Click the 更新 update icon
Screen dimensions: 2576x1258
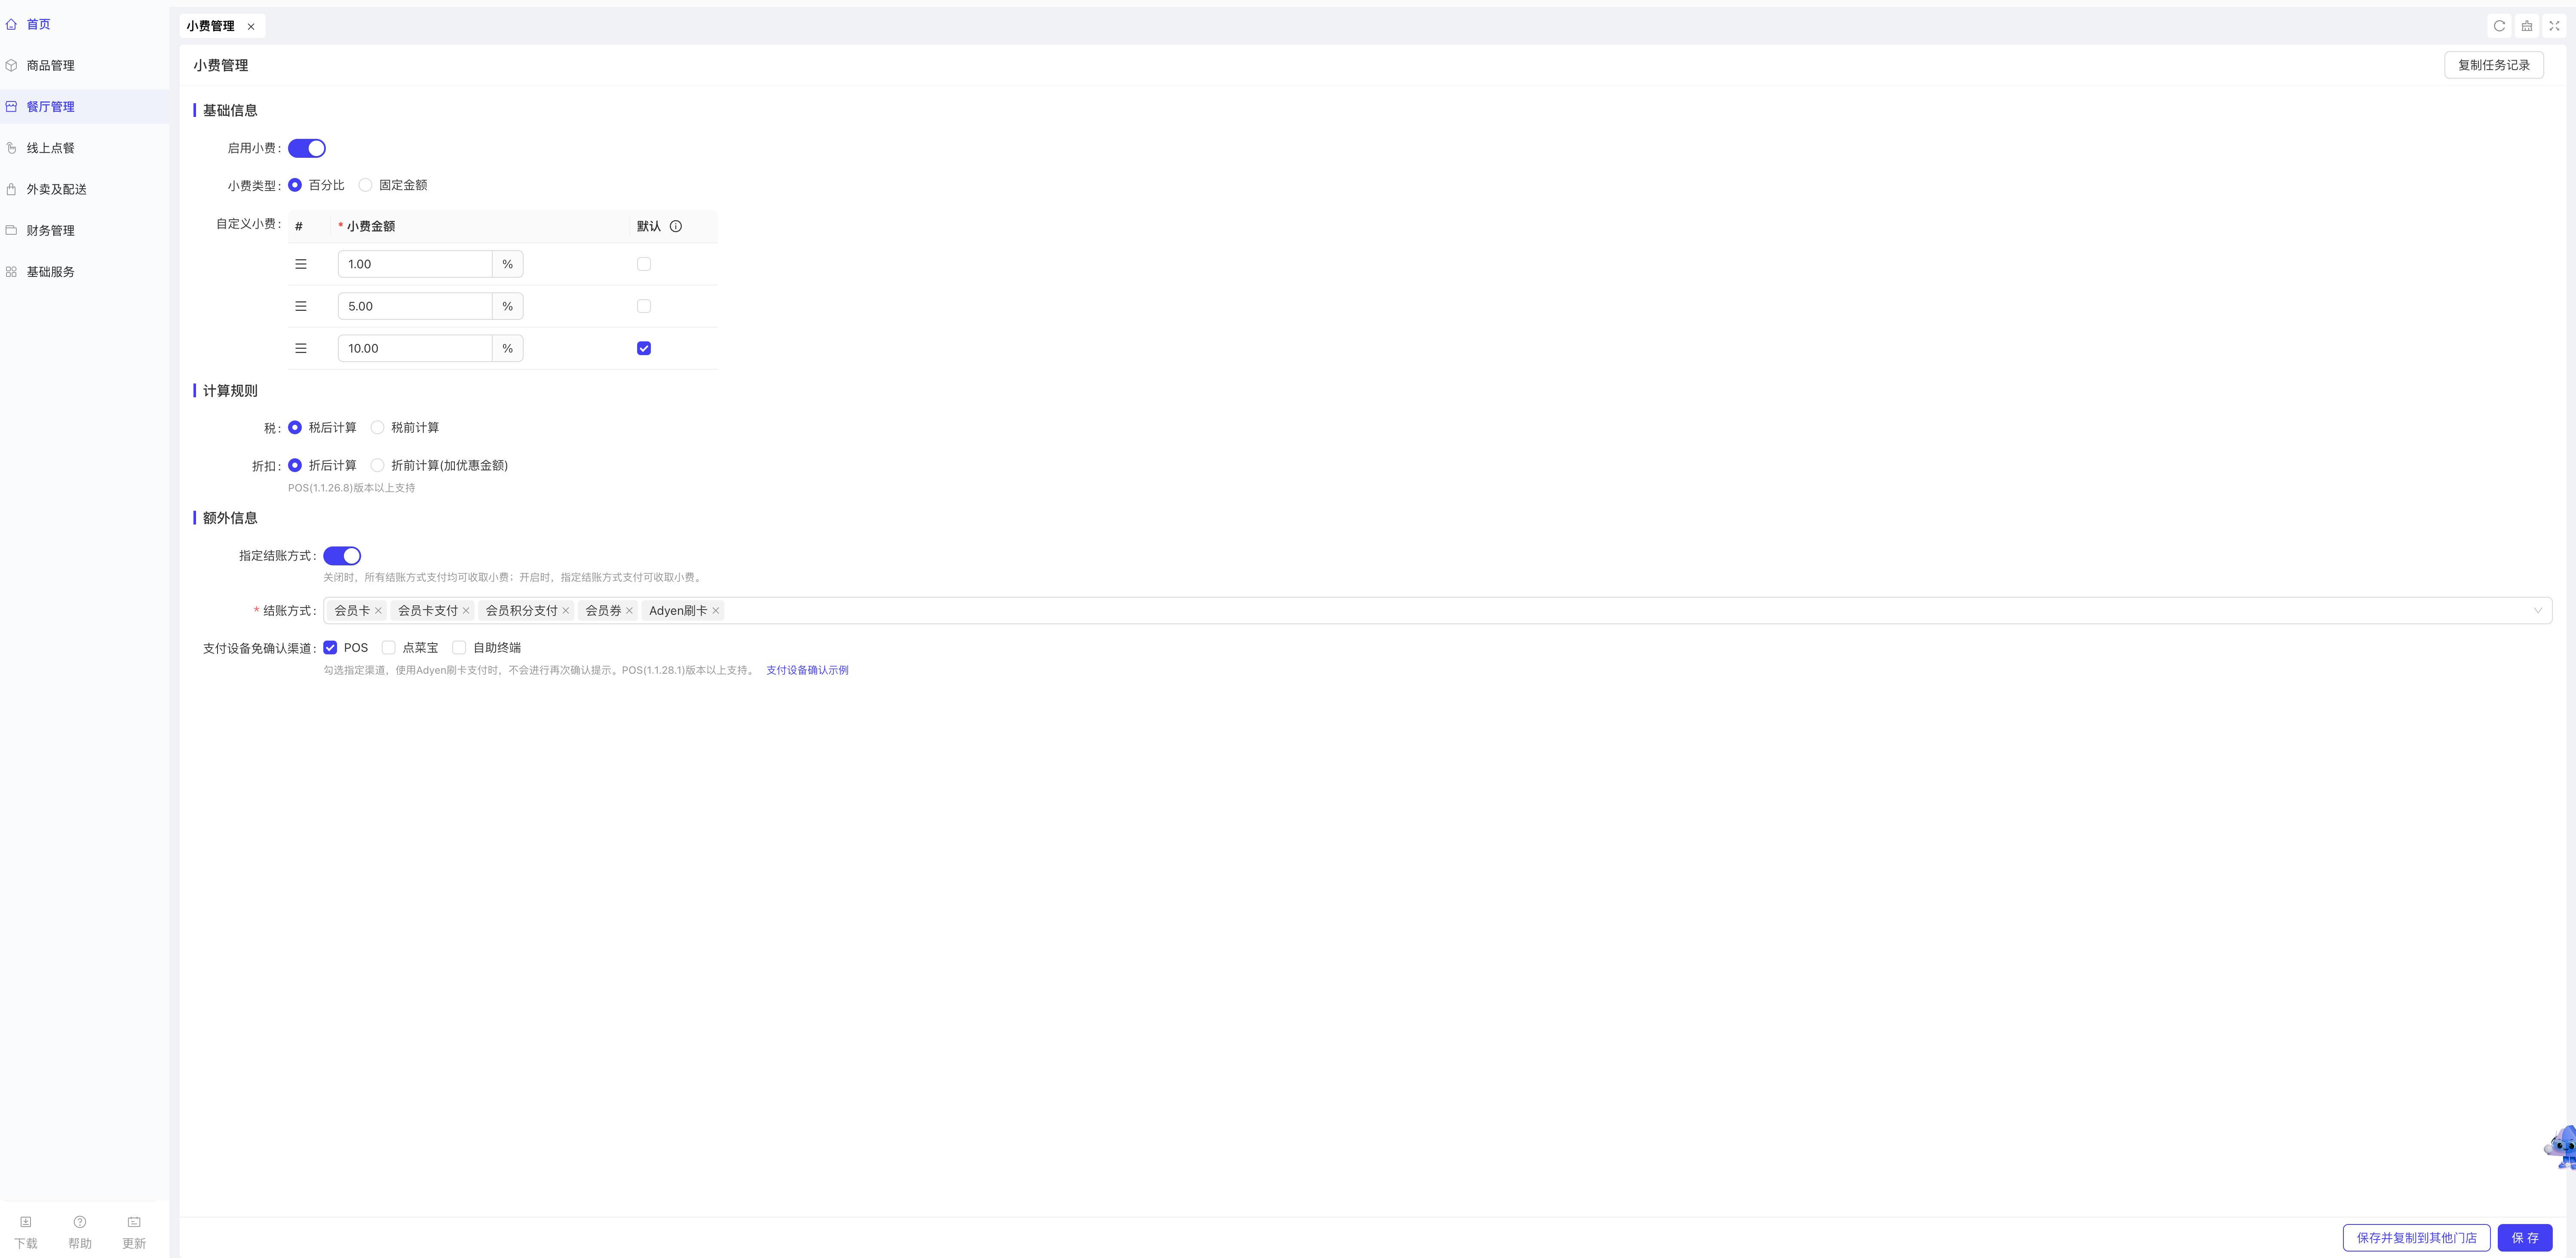[134, 1222]
